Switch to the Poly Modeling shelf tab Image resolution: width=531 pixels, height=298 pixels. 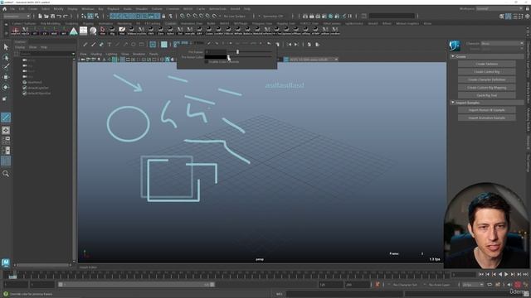coord(51,24)
